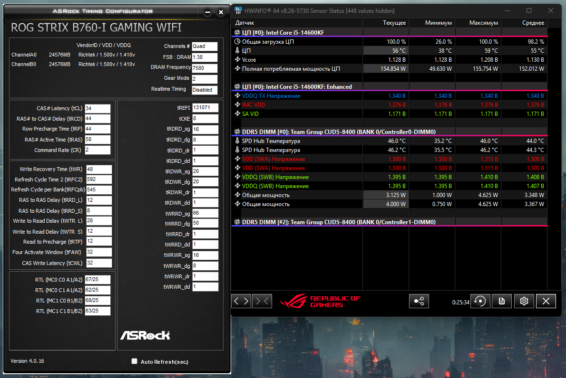The image size is (566, 378).
Task: Click thermometer icon of ЦП temperature row
Action: click(x=237, y=50)
